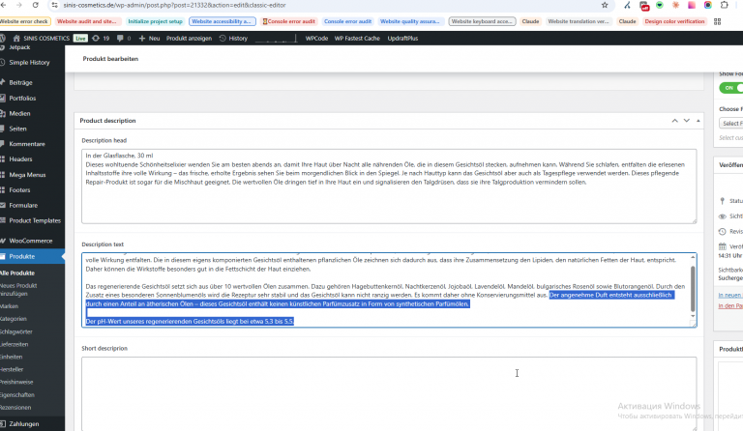The width and height of the screenshot is (743, 431).
Task: Open Headers in the sidebar
Action: click(20, 158)
